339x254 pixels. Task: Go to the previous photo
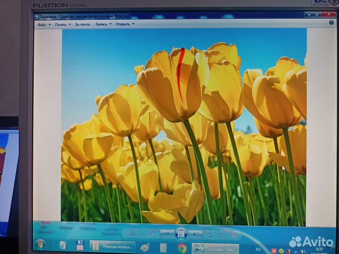point(167,234)
